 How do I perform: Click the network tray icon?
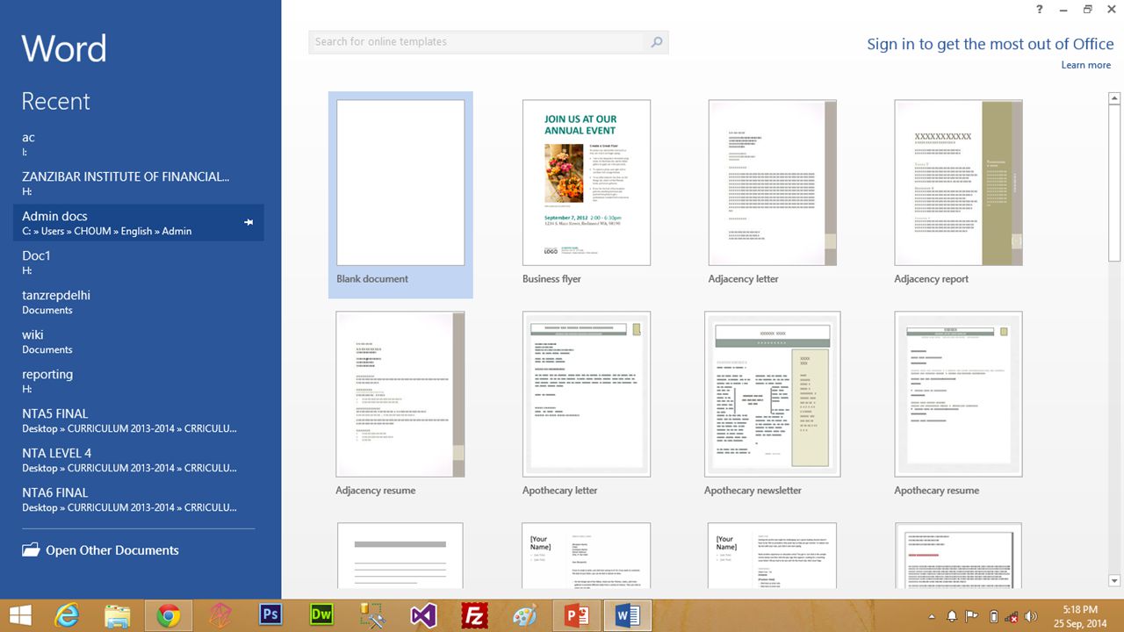(1012, 616)
